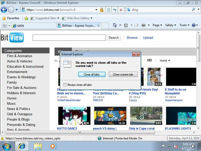The width and height of the screenshot is (201, 151).
Task: Open a new blank tab
Action: 105,26
